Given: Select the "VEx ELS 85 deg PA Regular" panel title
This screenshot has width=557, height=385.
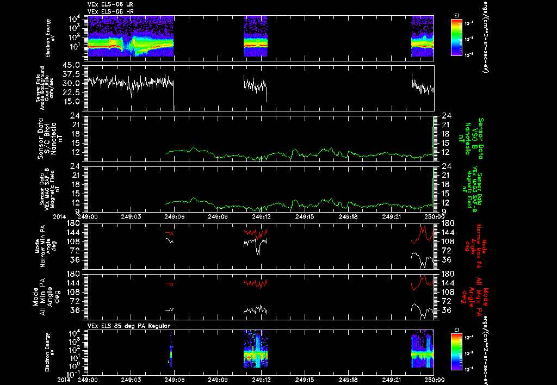Looking at the screenshot, I should (x=129, y=326).
